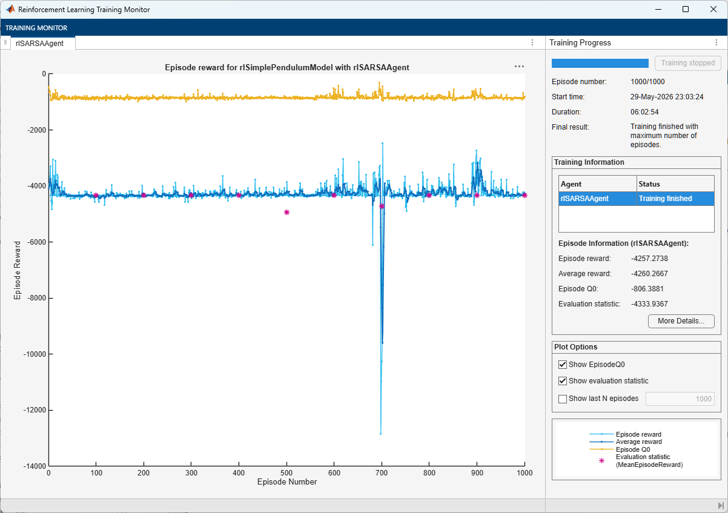Image resolution: width=728 pixels, height=513 pixels.
Task: Click the status bar arrow icon at bottom right
Action: point(721,505)
